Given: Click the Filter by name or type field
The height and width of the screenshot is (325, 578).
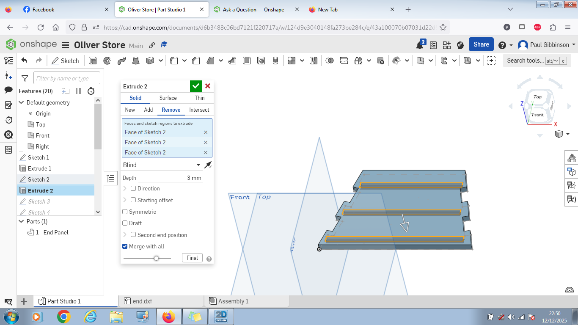Looking at the screenshot, I should click(67, 78).
